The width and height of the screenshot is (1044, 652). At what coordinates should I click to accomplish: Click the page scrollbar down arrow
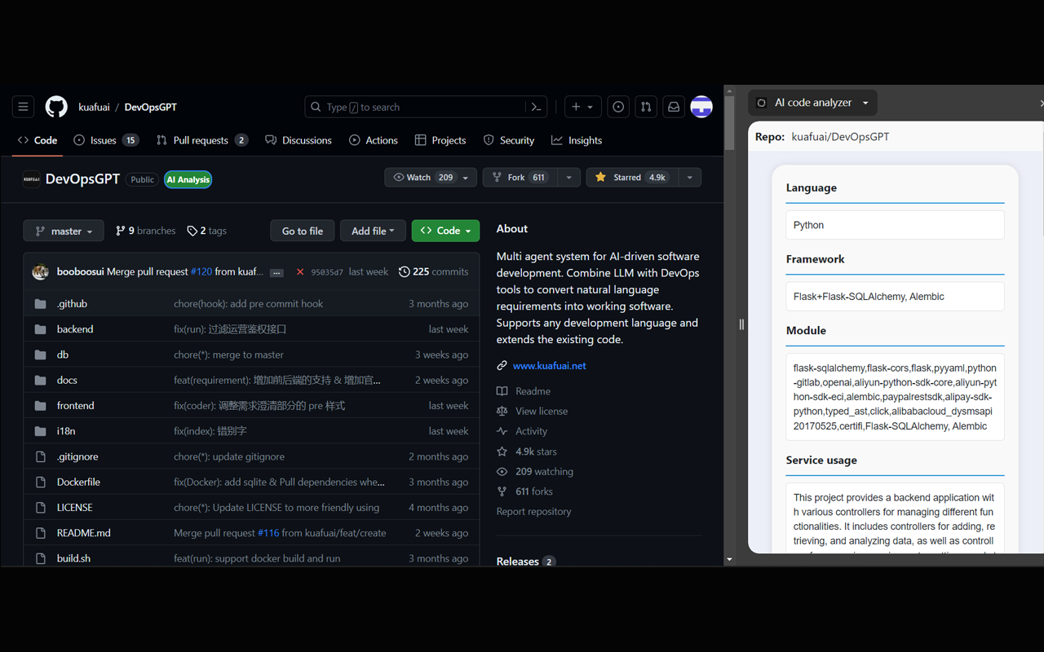click(x=729, y=560)
